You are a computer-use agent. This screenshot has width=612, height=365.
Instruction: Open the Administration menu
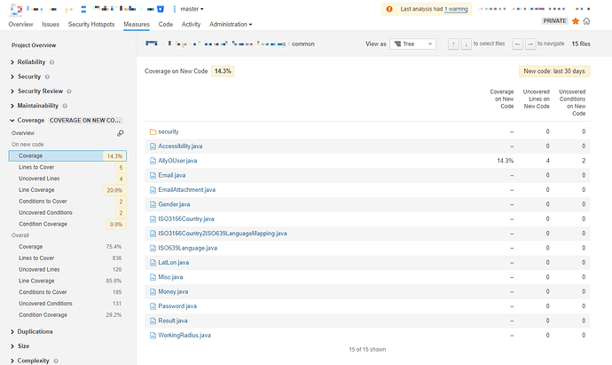coord(230,24)
